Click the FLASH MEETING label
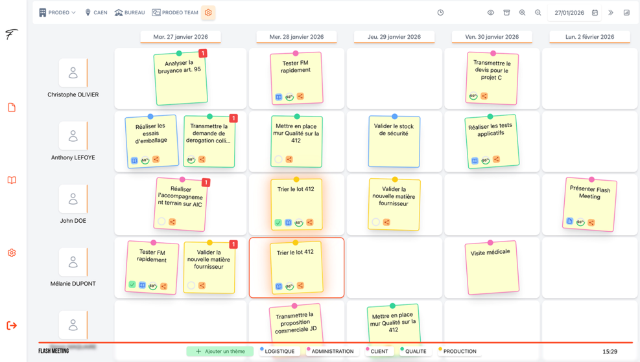Image resolution: width=640 pixels, height=362 pixels. click(53, 351)
